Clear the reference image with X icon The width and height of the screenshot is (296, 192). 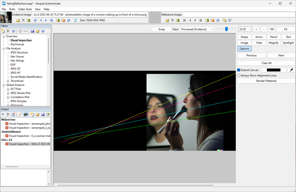(x=173, y=20)
